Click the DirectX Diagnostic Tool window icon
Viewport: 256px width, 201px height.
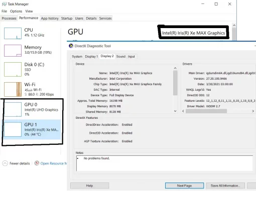pyautogui.click(x=71, y=46)
